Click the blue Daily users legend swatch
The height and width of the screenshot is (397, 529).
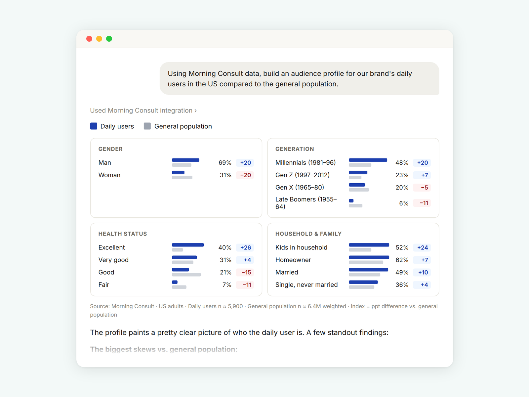point(94,126)
